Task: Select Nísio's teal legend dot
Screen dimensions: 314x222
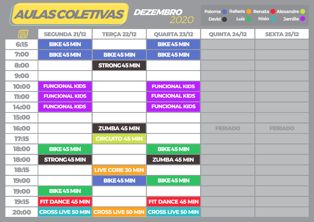Action: [x=273, y=19]
